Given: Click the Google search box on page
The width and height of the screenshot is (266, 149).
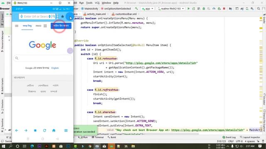Looking at the screenshot, I should click(x=43, y=58).
